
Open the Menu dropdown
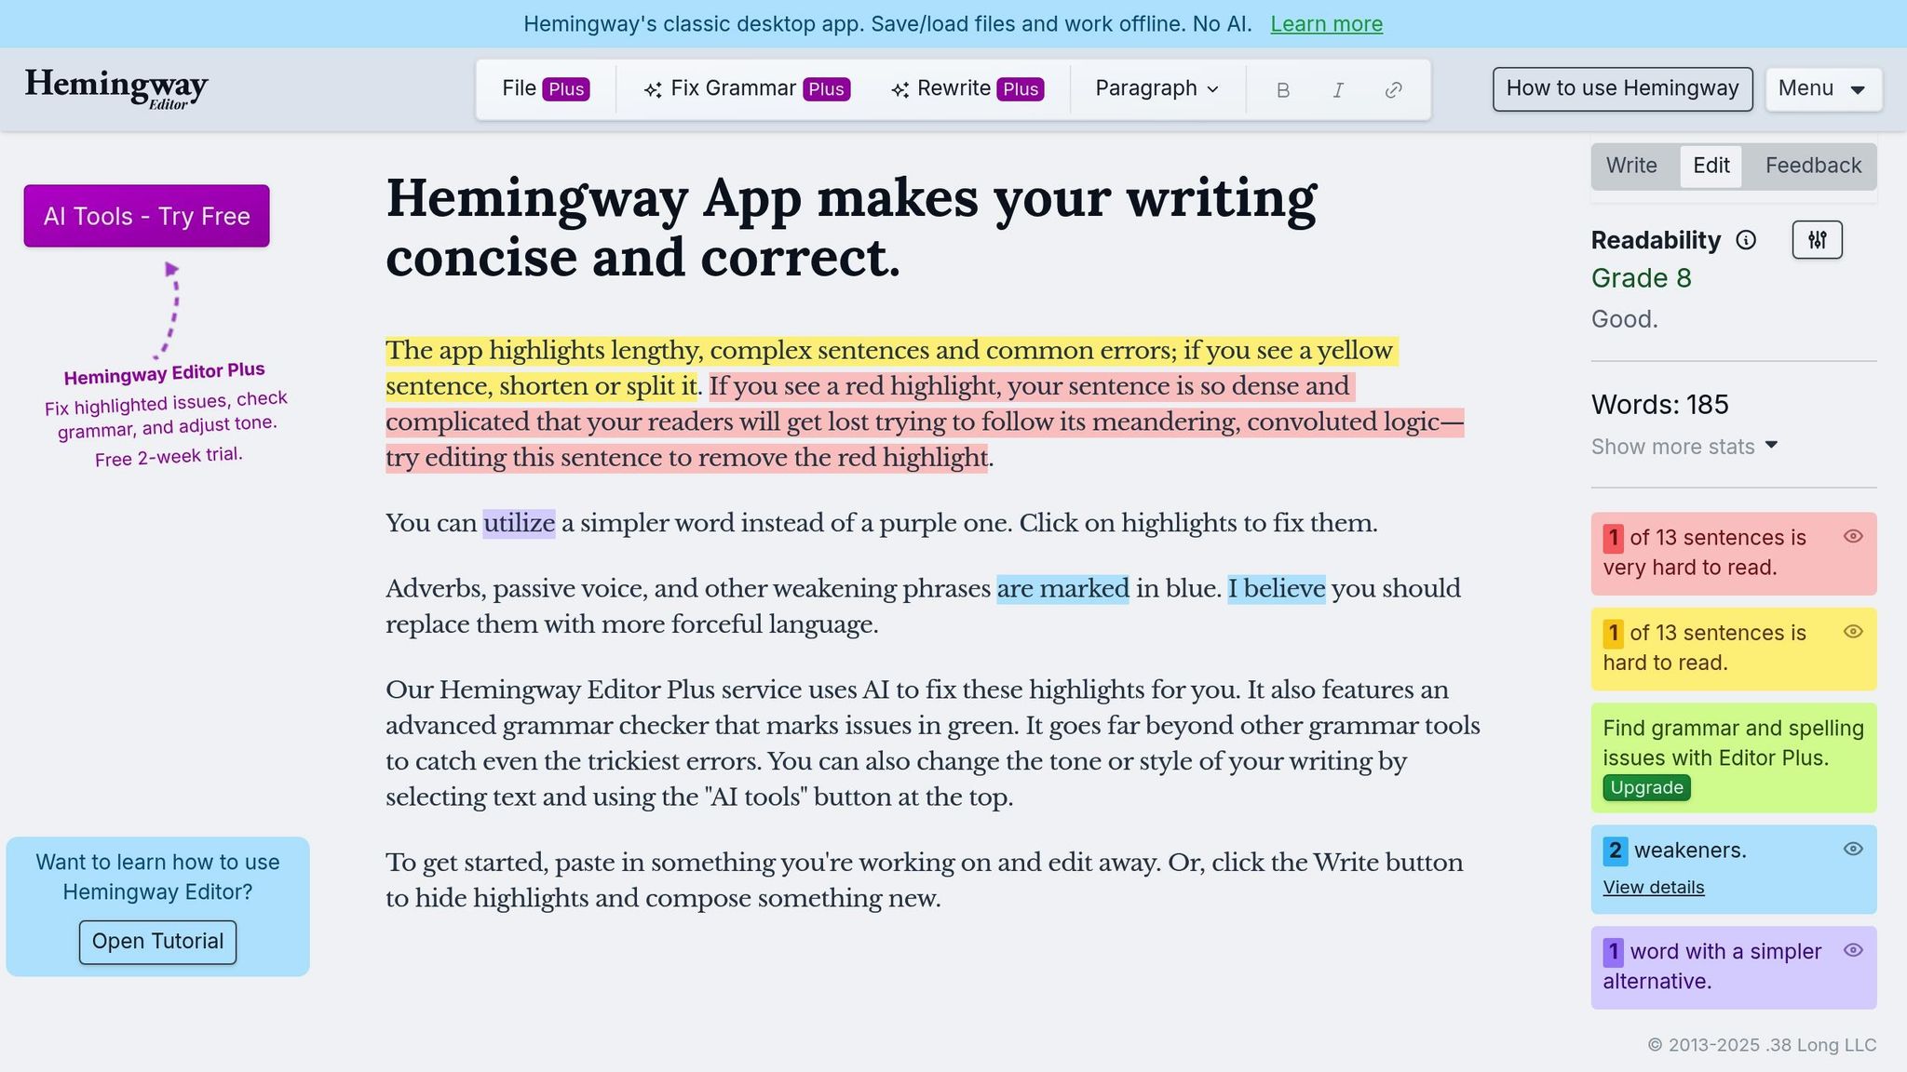click(x=1822, y=88)
